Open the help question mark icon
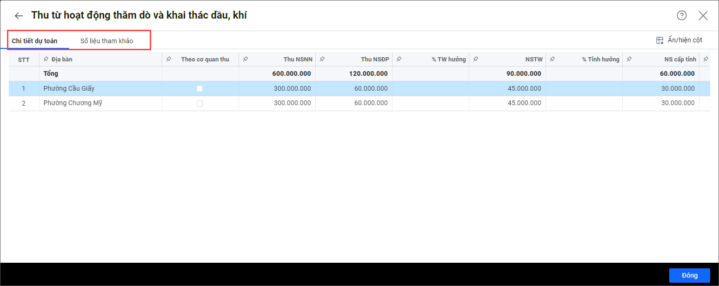The width and height of the screenshot is (719, 286). point(681,16)
